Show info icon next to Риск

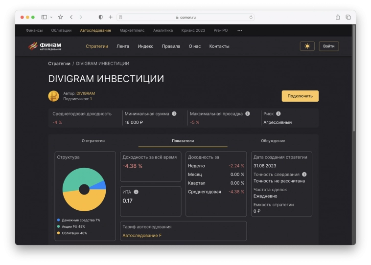(278, 114)
